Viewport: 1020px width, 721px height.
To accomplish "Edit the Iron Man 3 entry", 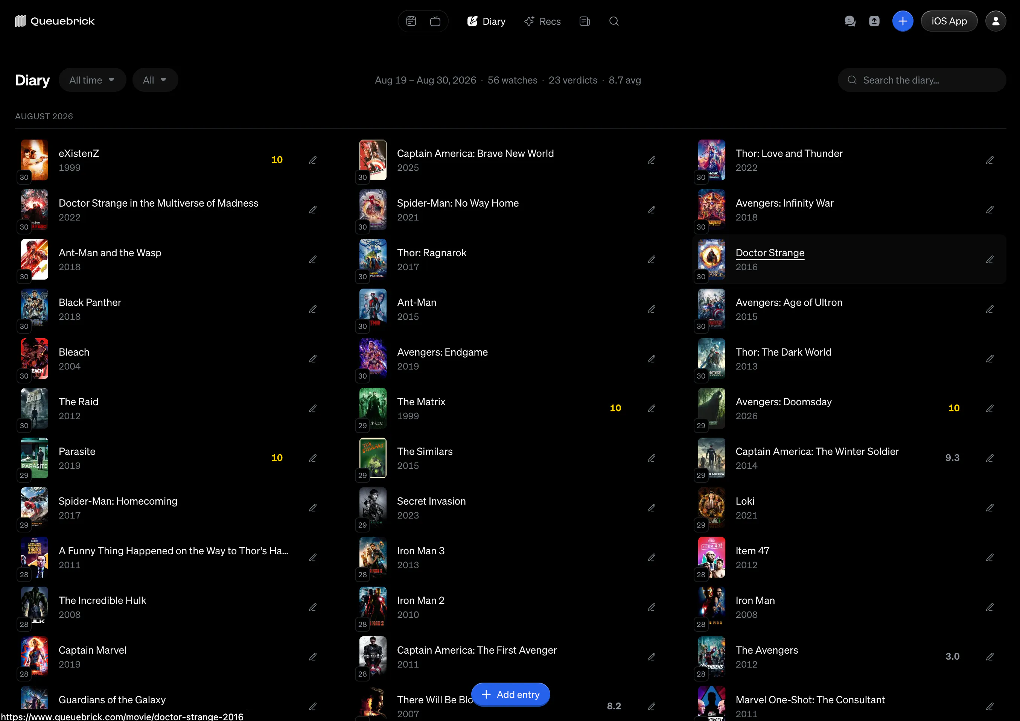I will point(651,558).
